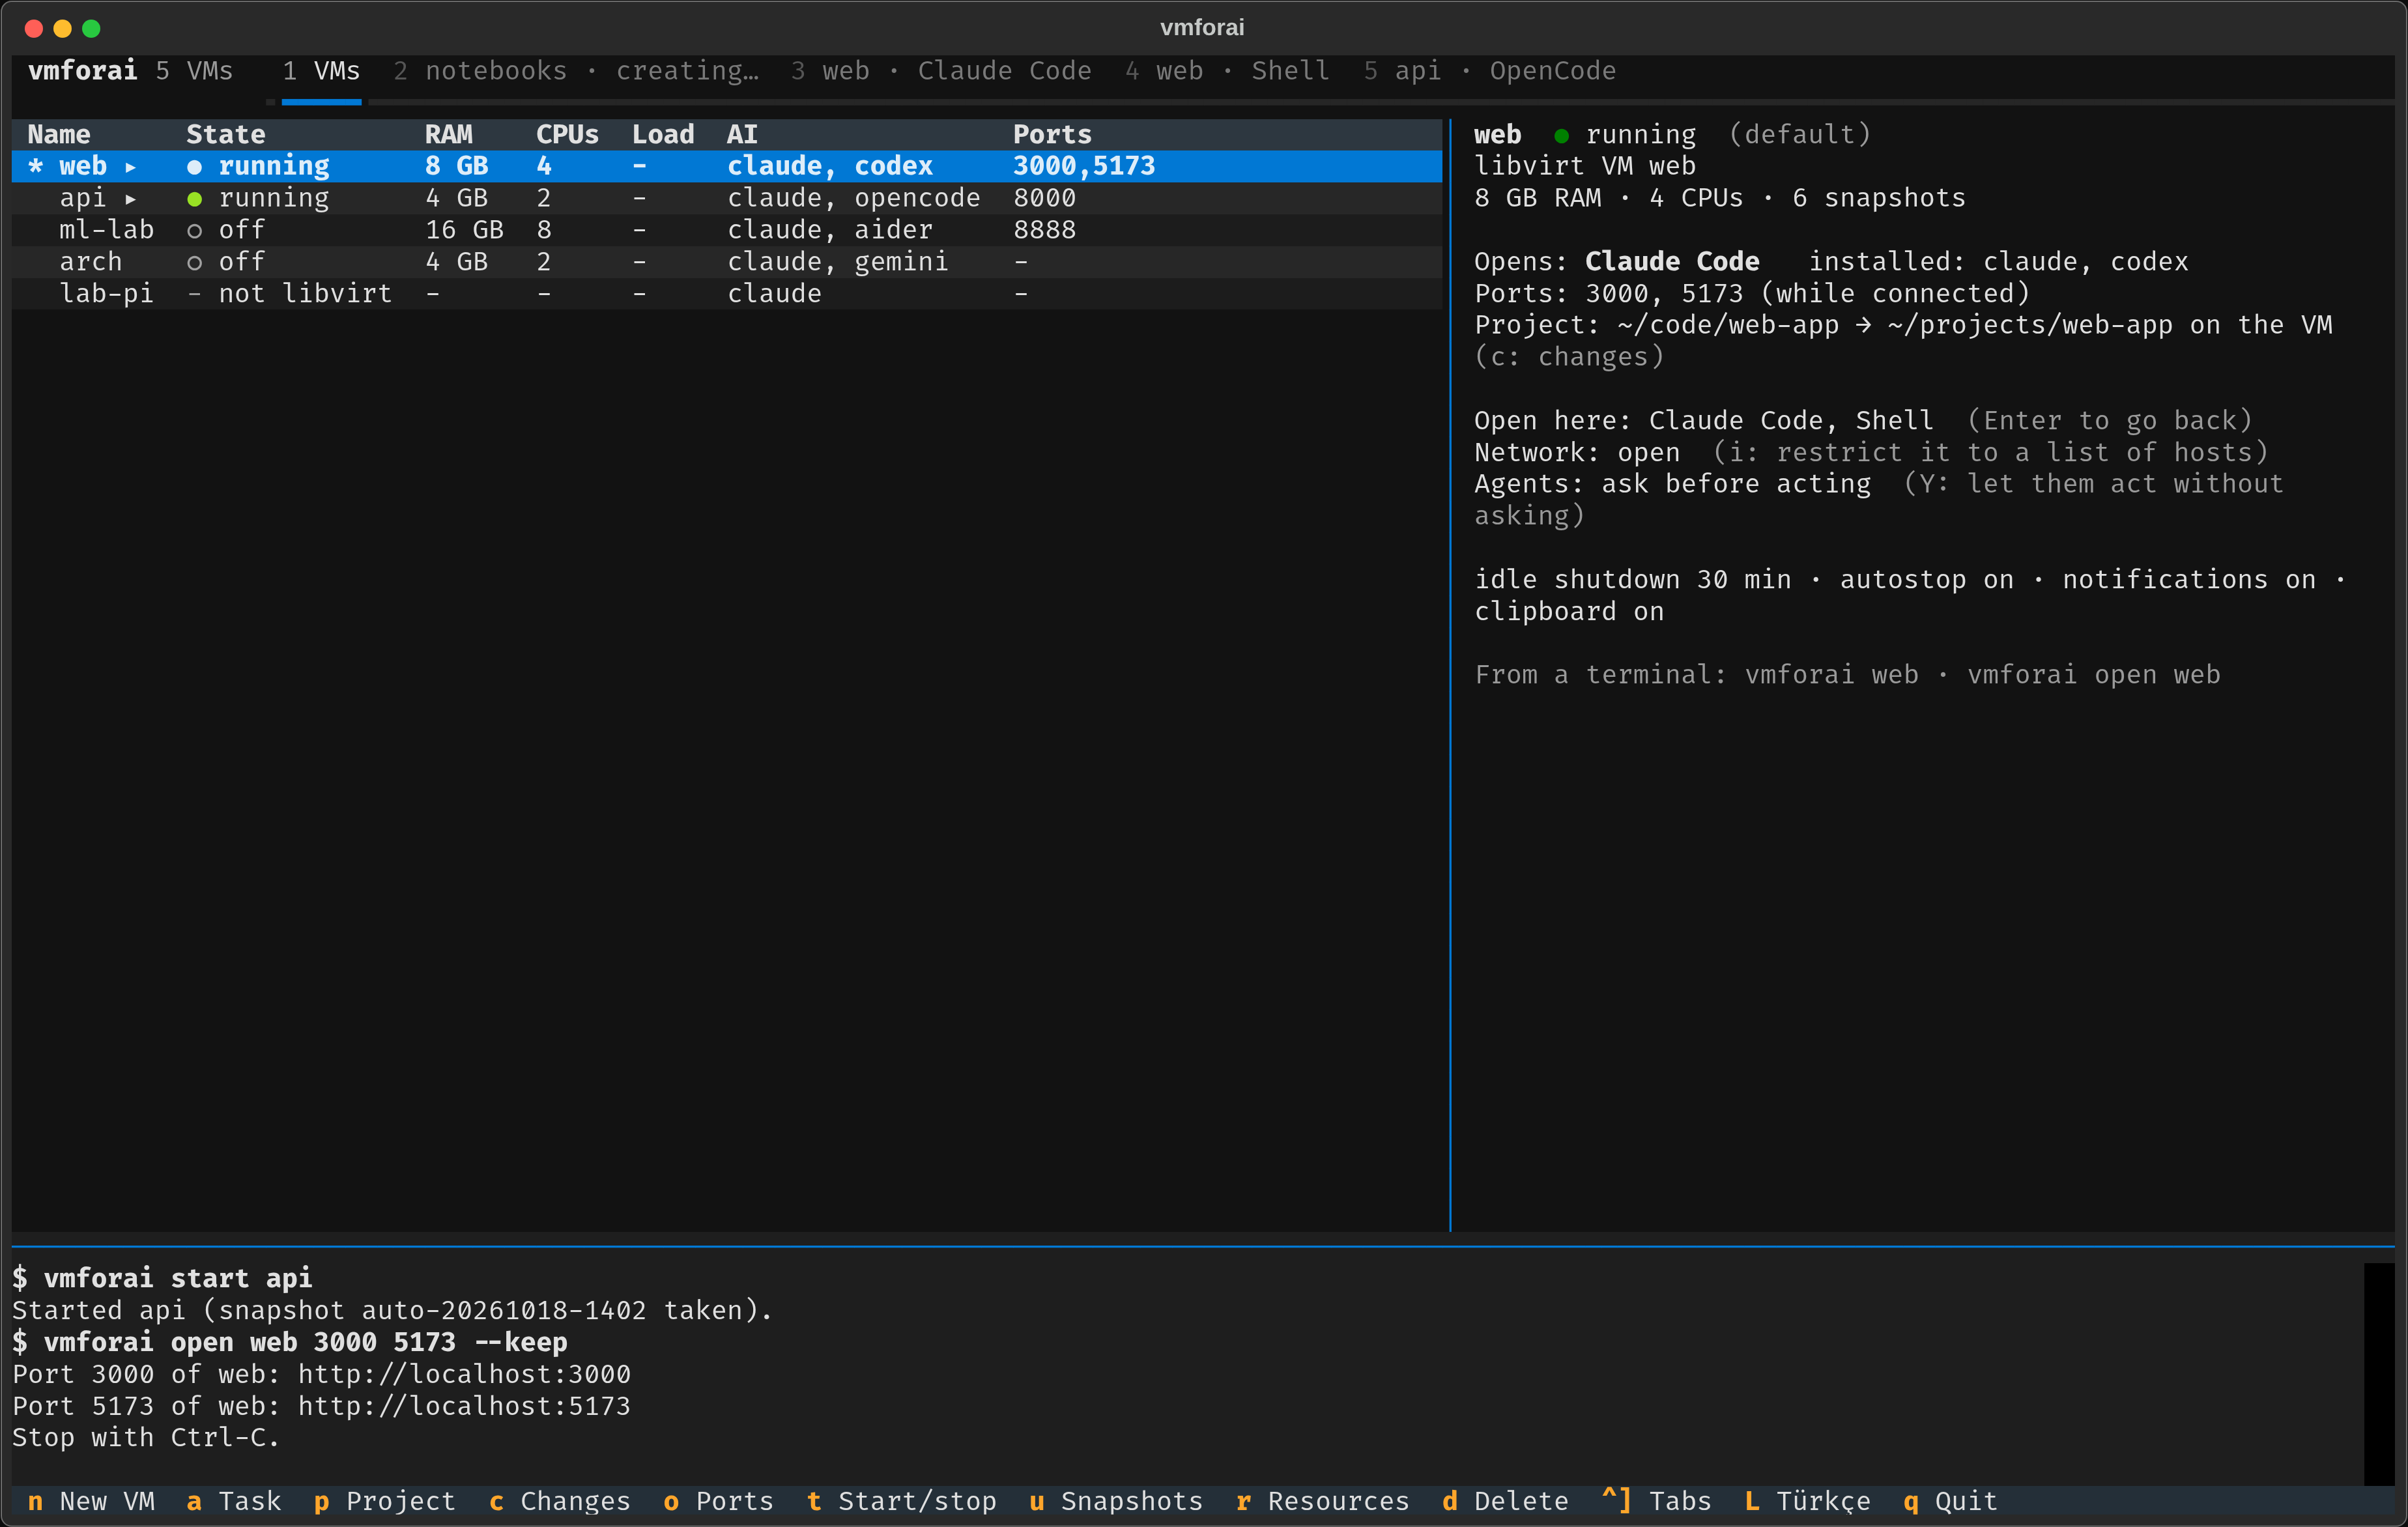The height and width of the screenshot is (1527, 2408).
Task: Click the green running dot for api
Action: (x=194, y=199)
